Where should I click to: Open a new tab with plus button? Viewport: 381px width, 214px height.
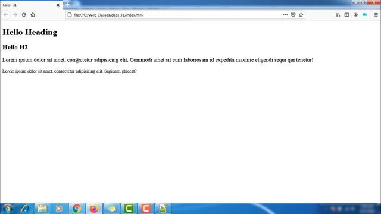coord(67,5)
